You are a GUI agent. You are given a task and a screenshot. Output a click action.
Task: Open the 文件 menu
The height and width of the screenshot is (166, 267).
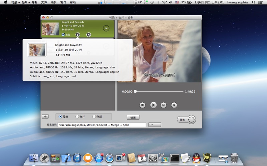[x=44, y=2]
